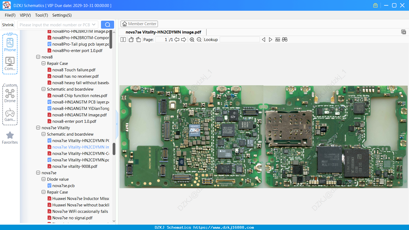Toggle the two-page side-by-side view icon
This screenshot has height=230, width=409.
pos(123,40)
